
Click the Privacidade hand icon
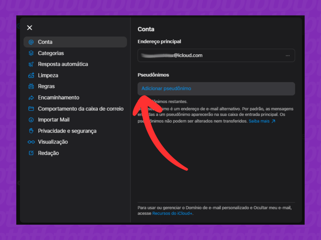coord(31,131)
